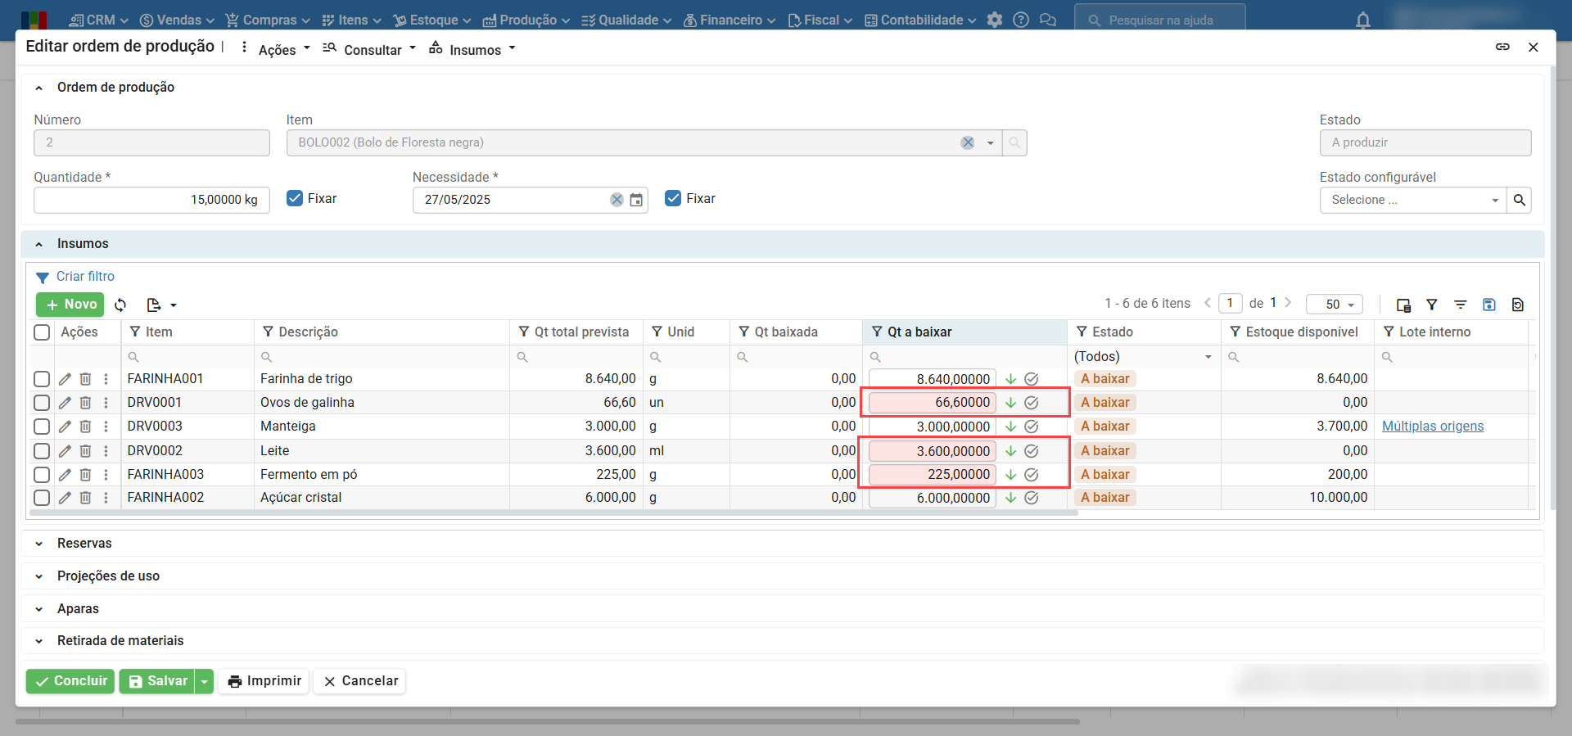Viewport: 1572px width, 736px height.
Task: Click the green down arrow on Ovos de galinha row
Action: coord(1011,403)
